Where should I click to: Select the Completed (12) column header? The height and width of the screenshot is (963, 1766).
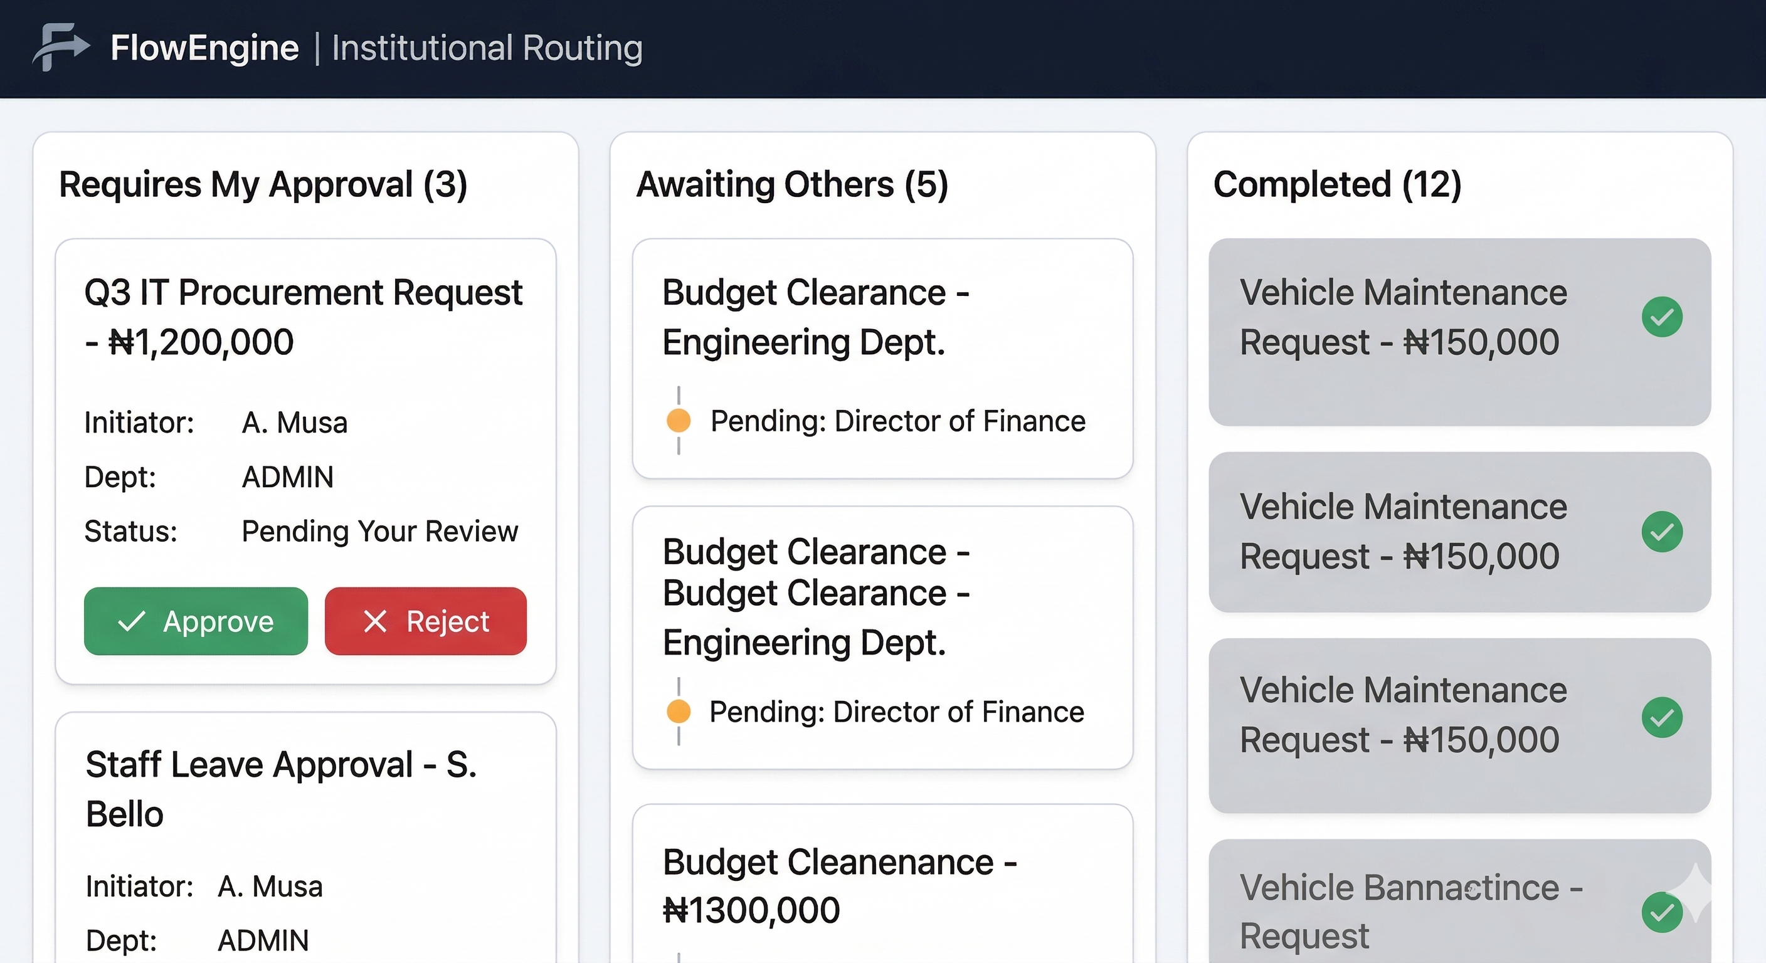pos(1337,184)
